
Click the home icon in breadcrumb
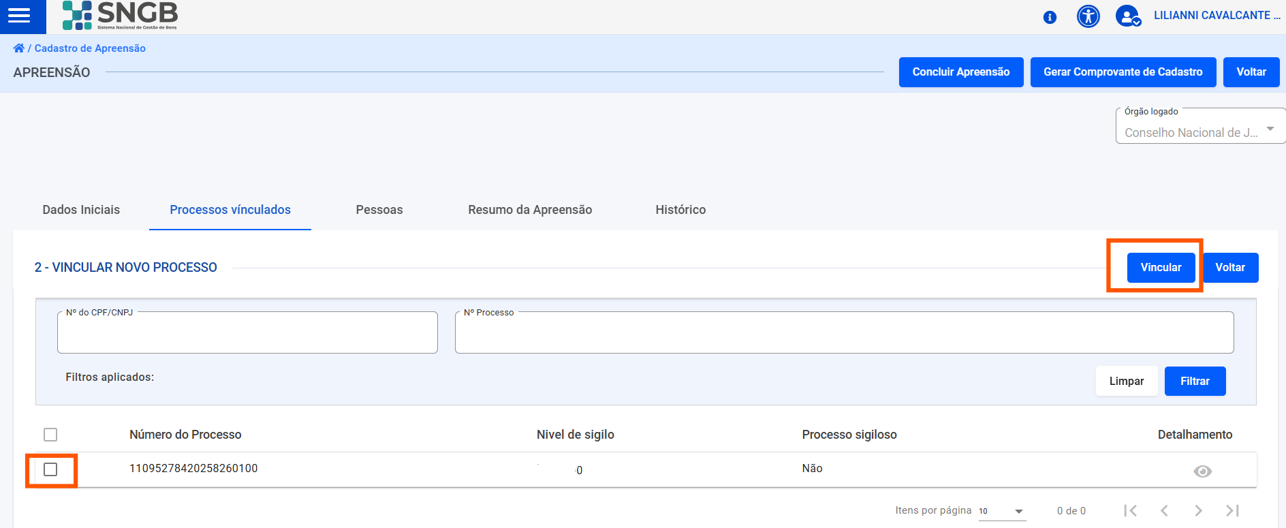(x=18, y=48)
